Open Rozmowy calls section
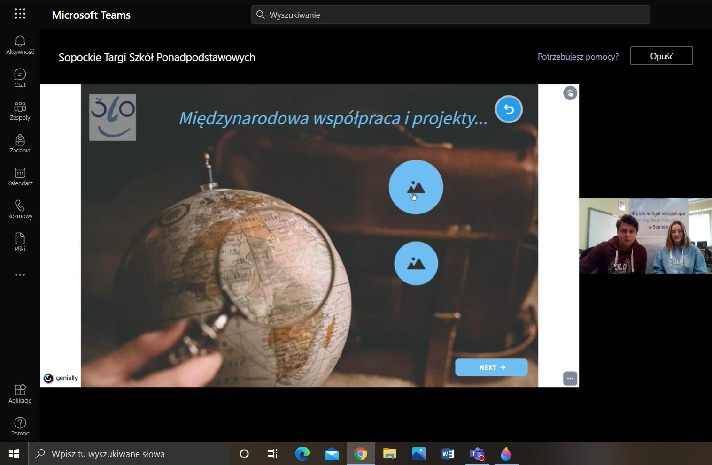Viewport: 712px width, 465px height. pyautogui.click(x=20, y=209)
